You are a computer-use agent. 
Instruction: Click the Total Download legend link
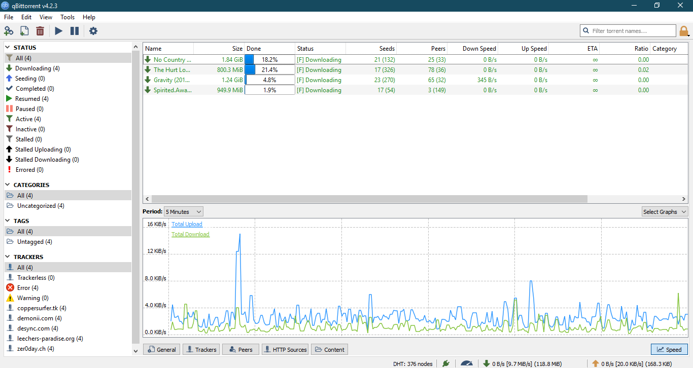190,234
